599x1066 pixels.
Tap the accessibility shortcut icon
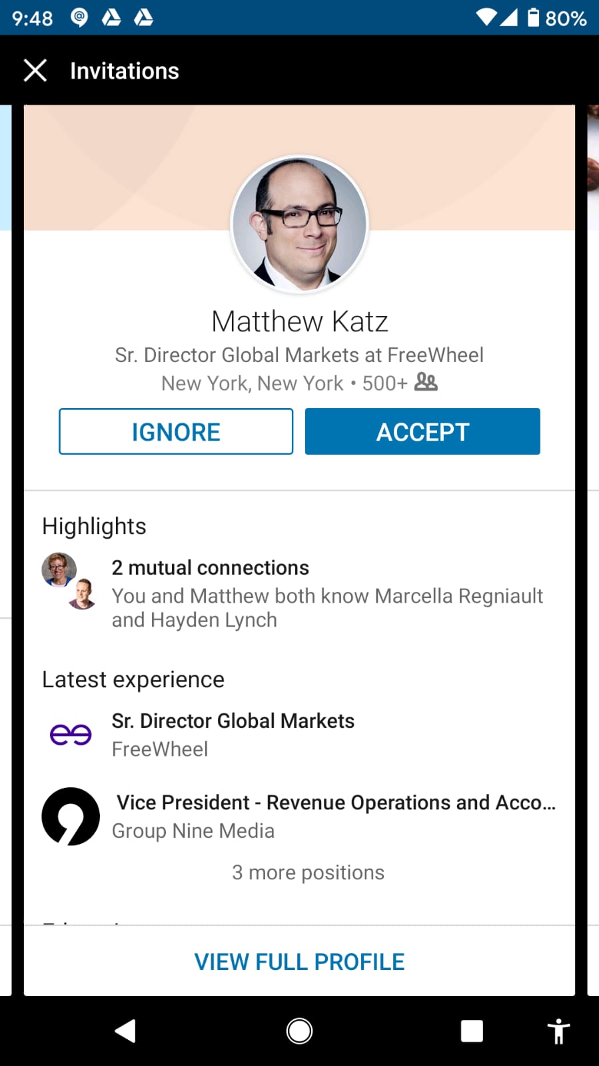[558, 1031]
